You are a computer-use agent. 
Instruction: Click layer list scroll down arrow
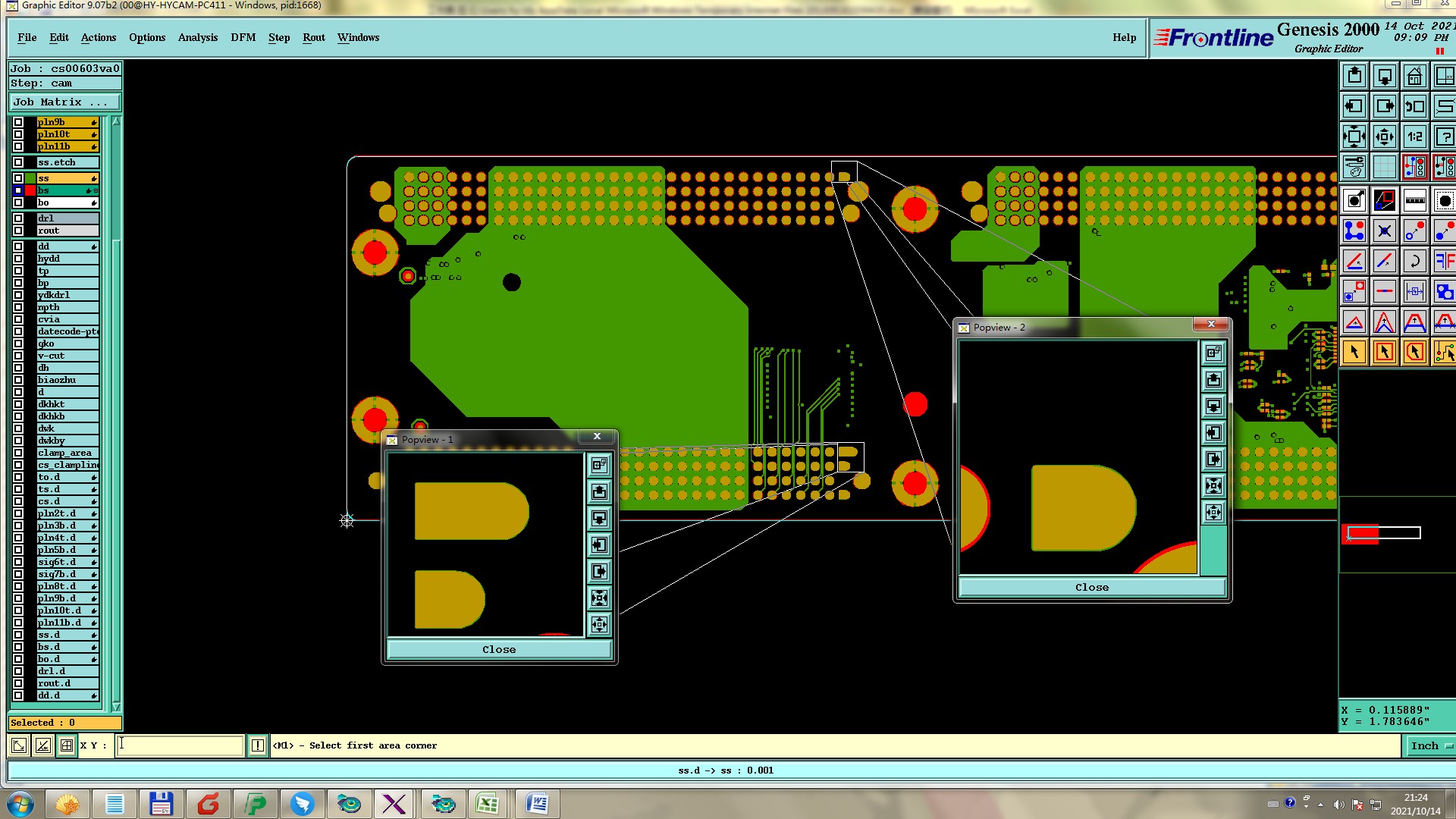click(x=116, y=706)
